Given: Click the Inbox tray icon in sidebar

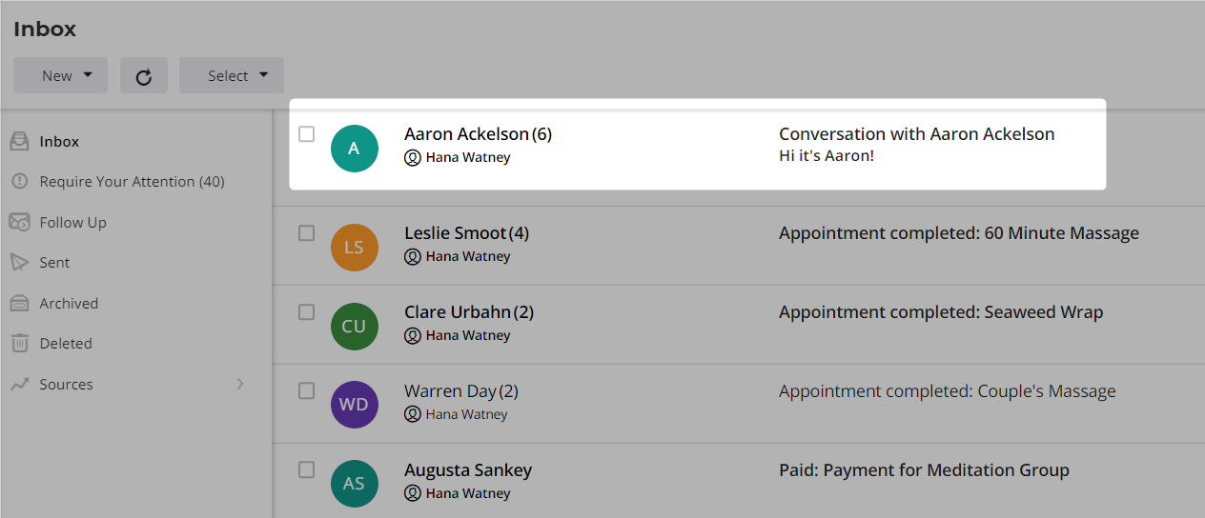Looking at the screenshot, I should [x=19, y=141].
